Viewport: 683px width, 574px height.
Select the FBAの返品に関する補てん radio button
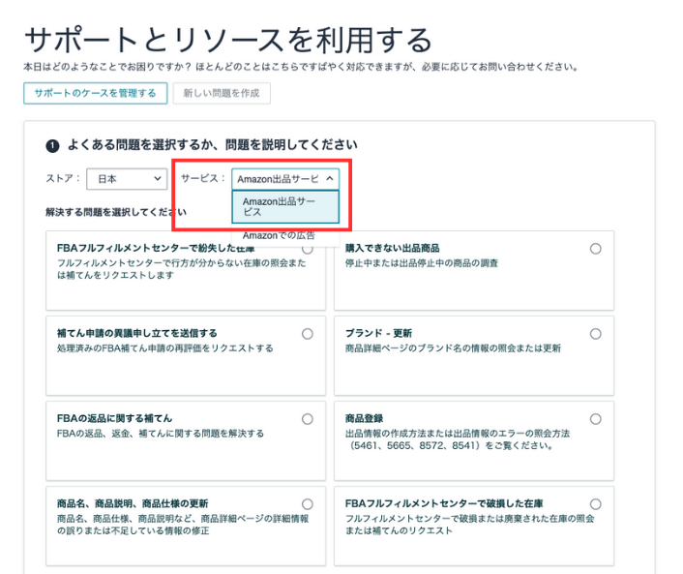308,419
